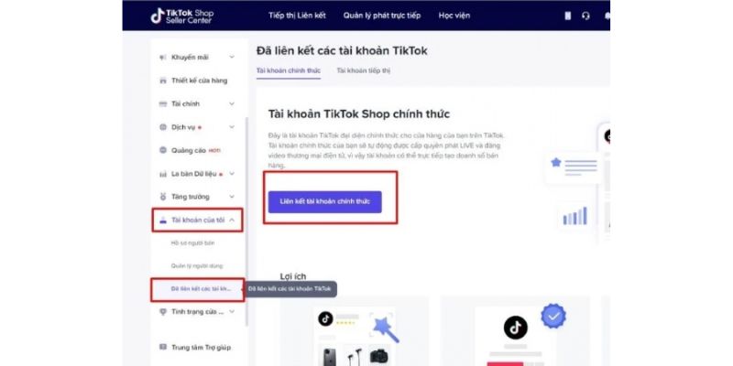Select the Tài khoản chính thức tab
Image resolution: width=733 pixels, height=366 pixels.
pyautogui.click(x=289, y=70)
